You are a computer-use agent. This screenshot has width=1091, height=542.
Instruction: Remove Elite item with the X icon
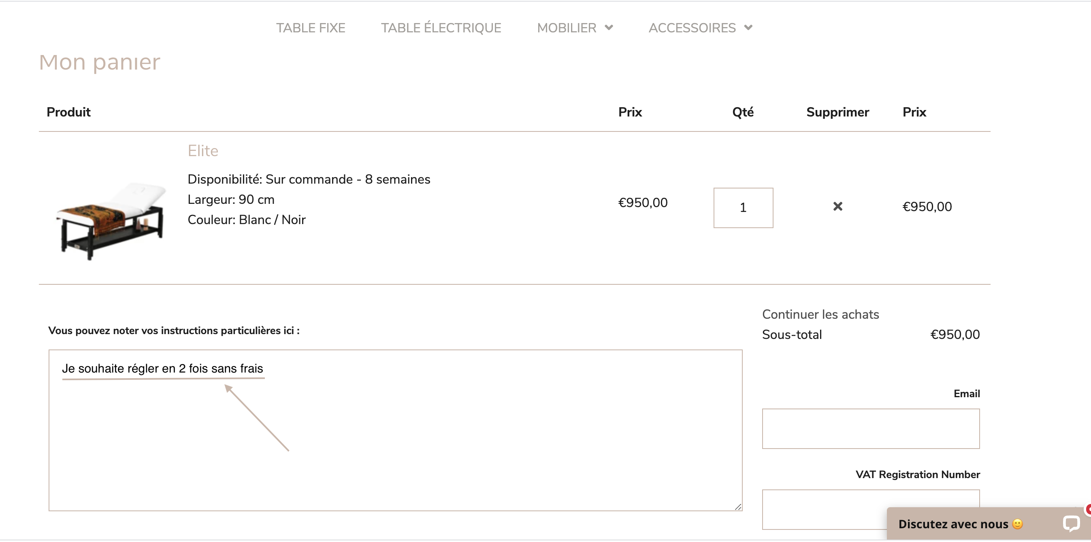[837, 206]
